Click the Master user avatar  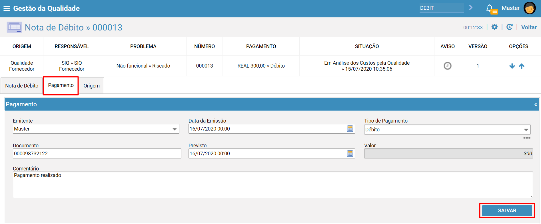pos(530,8)
